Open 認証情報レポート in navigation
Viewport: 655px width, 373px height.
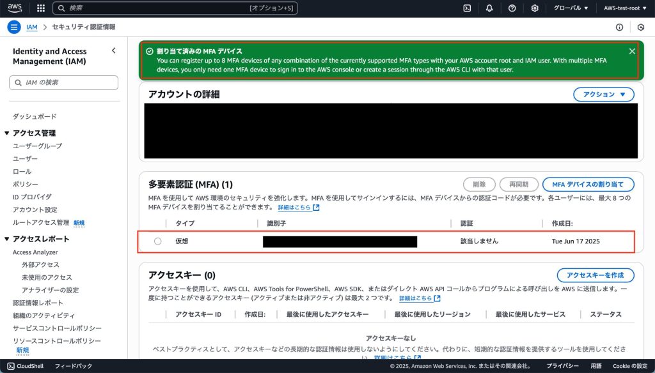click(38, 303)
